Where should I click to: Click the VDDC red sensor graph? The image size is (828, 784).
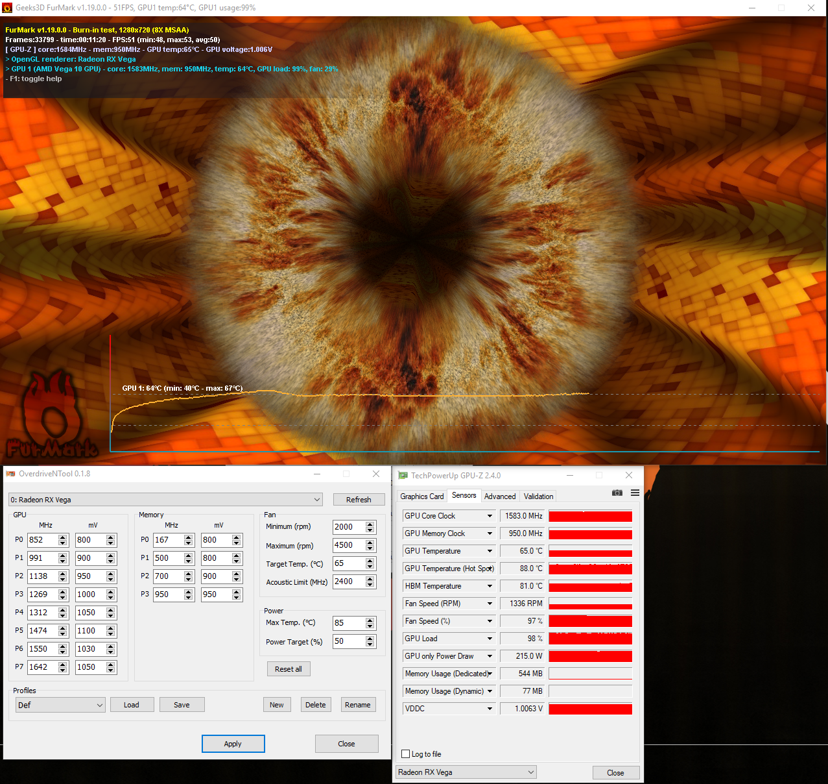pos(591,709)
